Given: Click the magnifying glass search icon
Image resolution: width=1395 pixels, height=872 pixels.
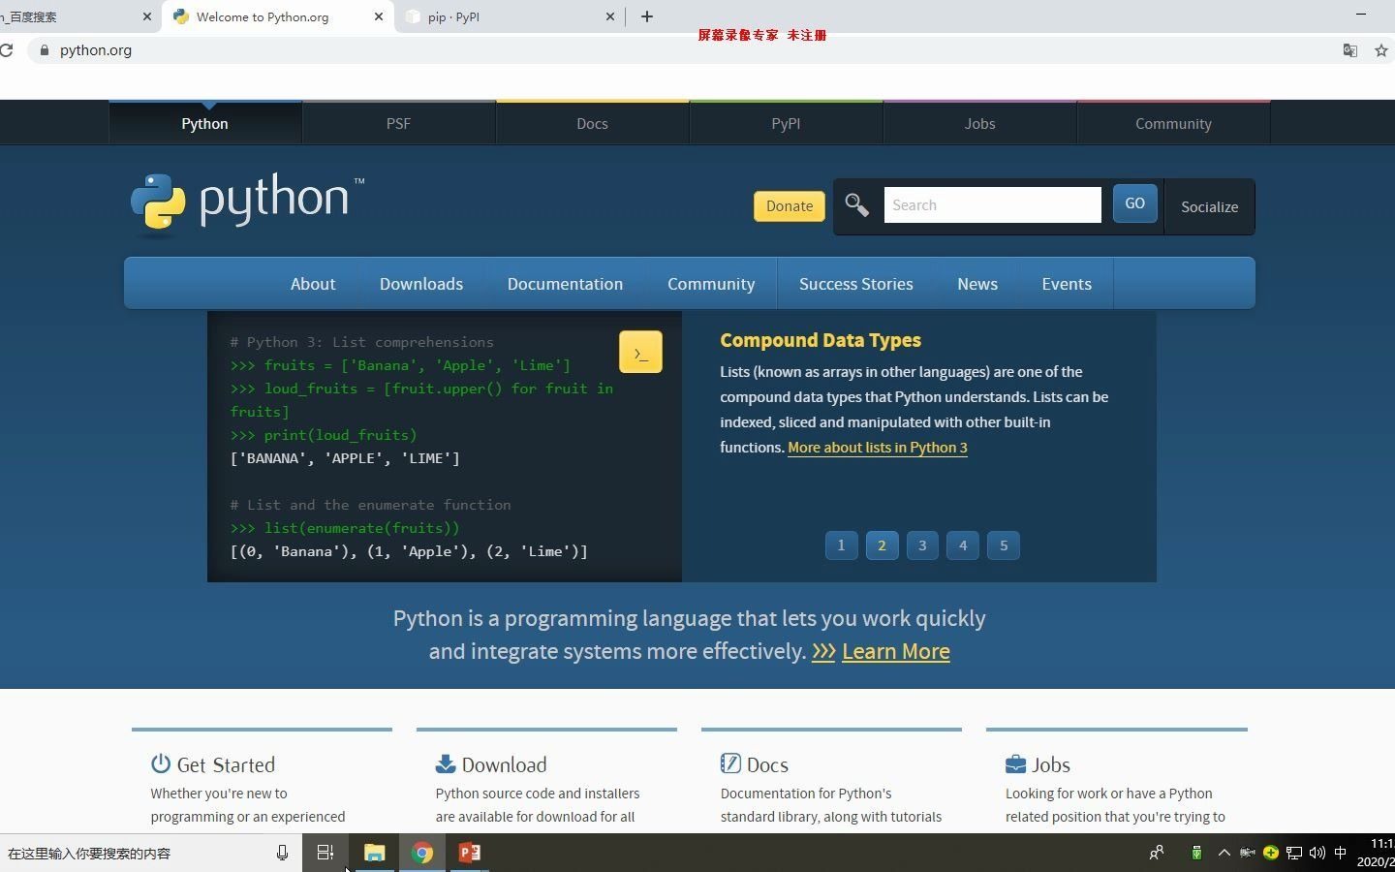Looking at the screenshot, I should click(856, 205).
